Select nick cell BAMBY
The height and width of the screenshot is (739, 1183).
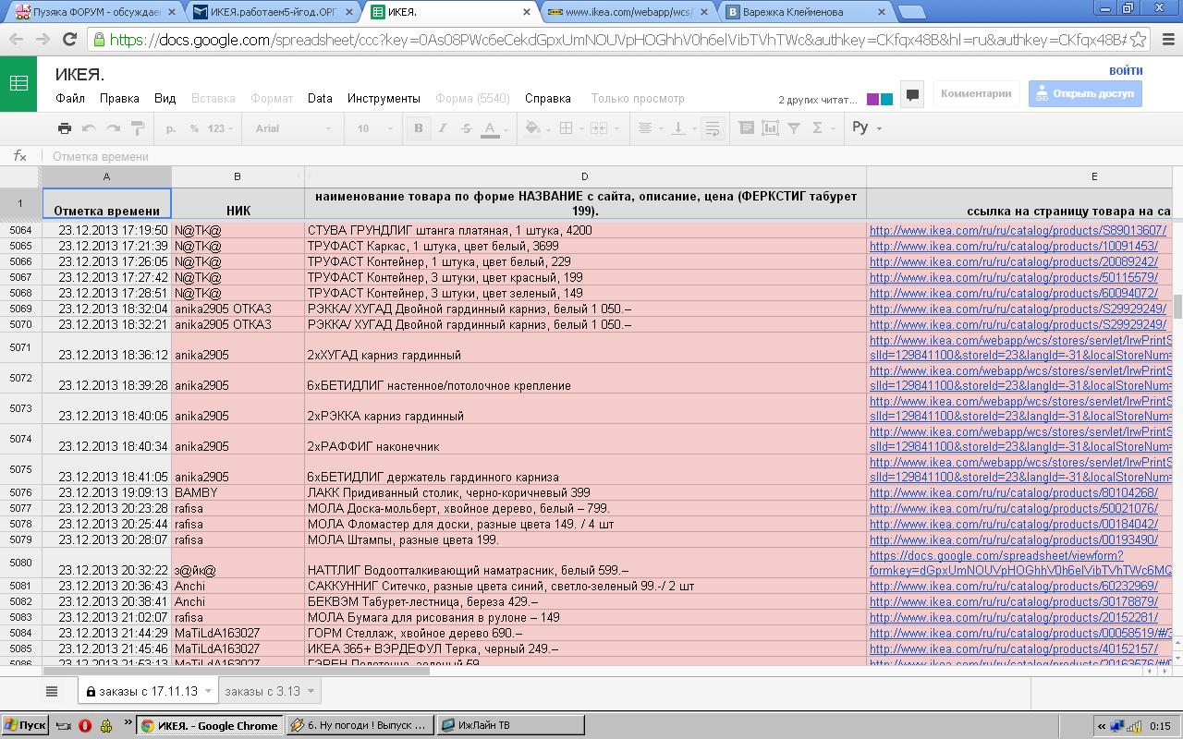pyautogui.click(x=238, y=492)
